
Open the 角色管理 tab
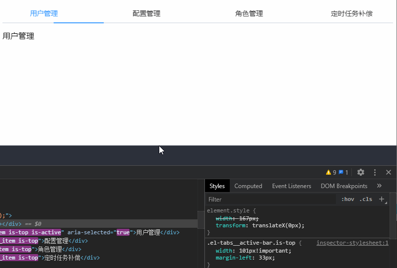249,13
